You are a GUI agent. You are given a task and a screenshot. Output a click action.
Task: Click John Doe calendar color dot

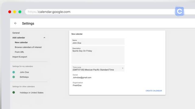point(14,72)
